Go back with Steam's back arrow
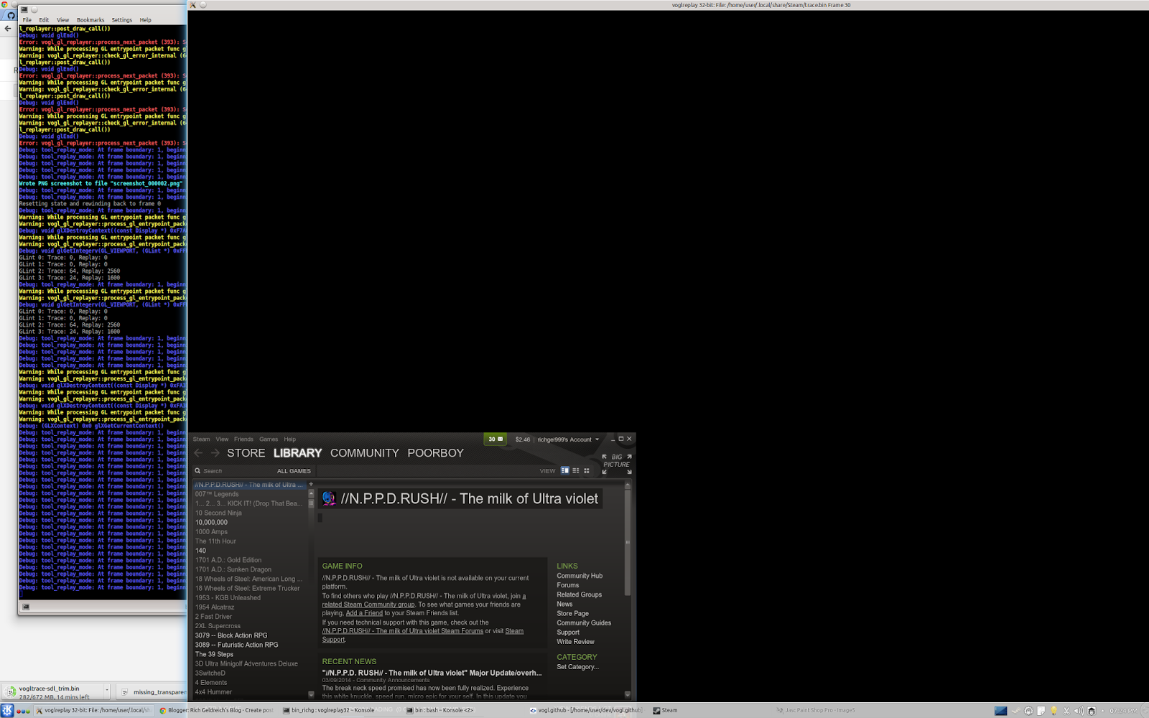Image resolution: width=1149 pixels, height=718 pixels. tap(199, 453)
